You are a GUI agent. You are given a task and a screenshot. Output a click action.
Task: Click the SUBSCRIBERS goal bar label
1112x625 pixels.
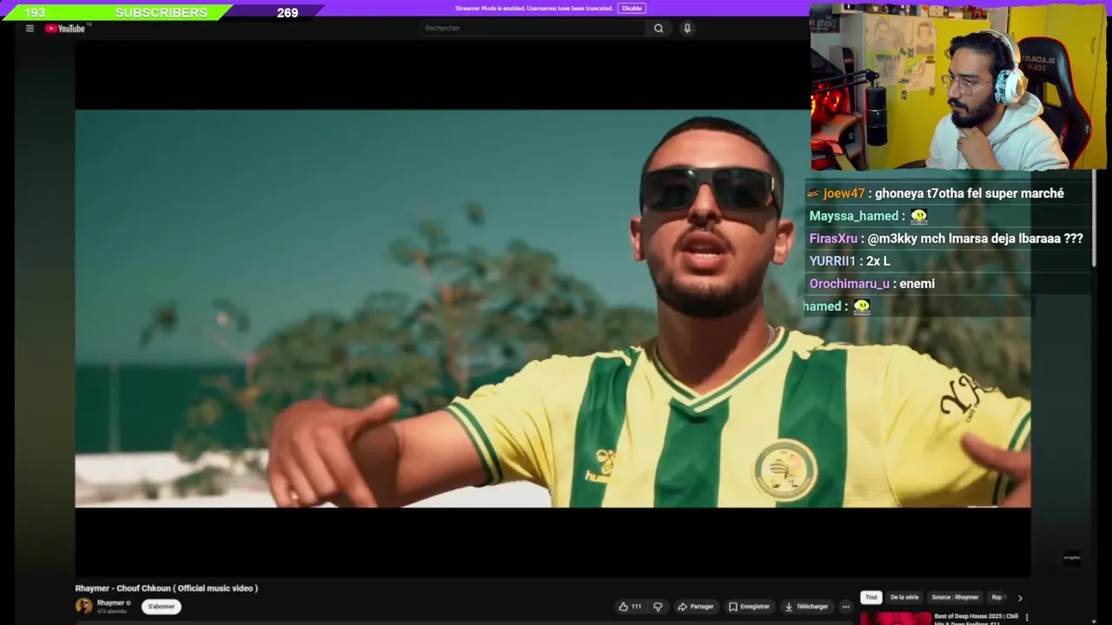(162, 13)
